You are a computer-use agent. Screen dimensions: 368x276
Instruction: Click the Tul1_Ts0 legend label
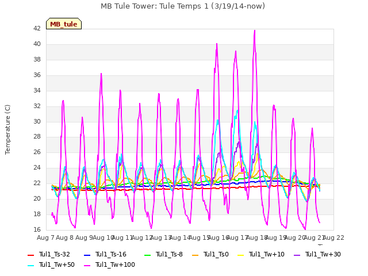click(216, 254)
